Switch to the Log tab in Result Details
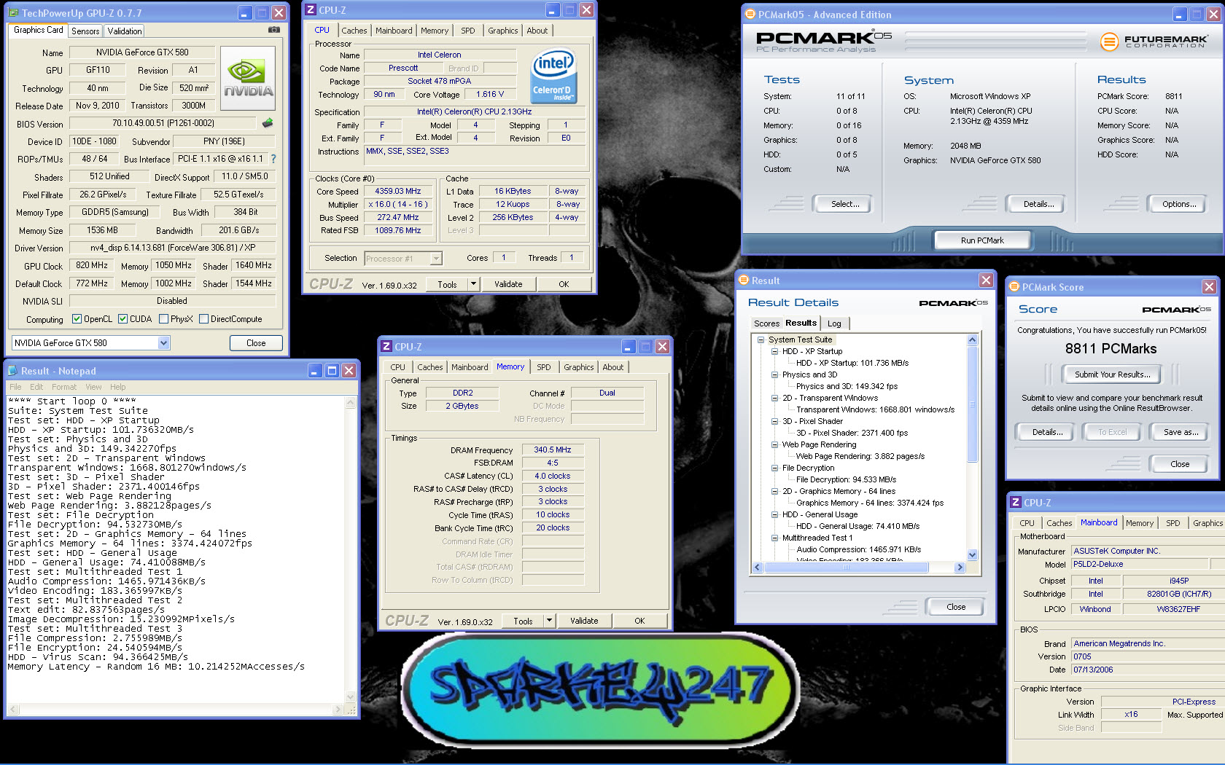The height and width of the screenshot is (765, 1225). [x=834, y=323]
